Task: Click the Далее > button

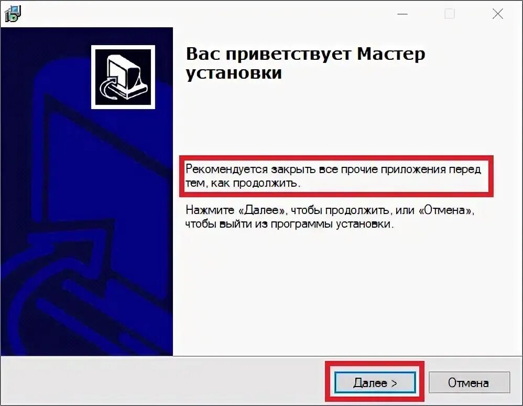Action: tap(375, 382)
